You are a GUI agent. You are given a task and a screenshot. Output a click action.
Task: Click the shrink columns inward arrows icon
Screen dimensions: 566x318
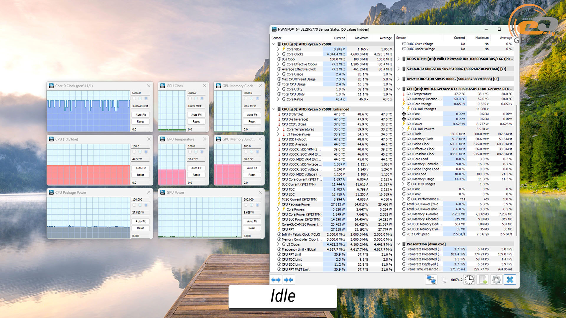pyautogui.click(x=289, y=280)
